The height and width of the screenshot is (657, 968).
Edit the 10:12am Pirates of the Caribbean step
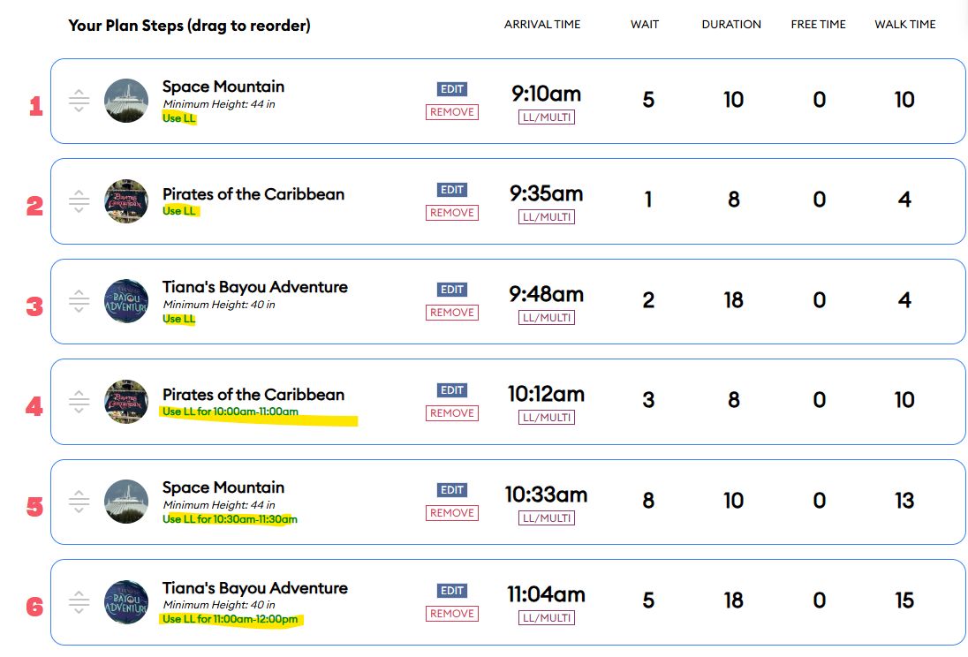[452, 390]
